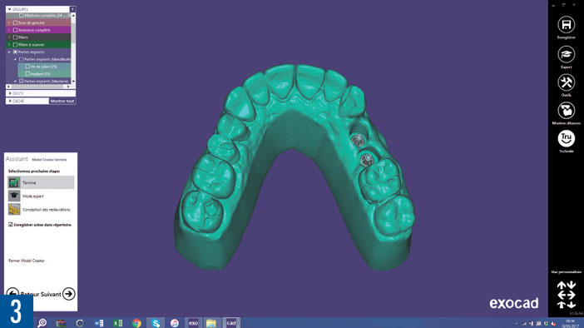
Task: Launch the TruSmile icon
Action: coord(567,138)
